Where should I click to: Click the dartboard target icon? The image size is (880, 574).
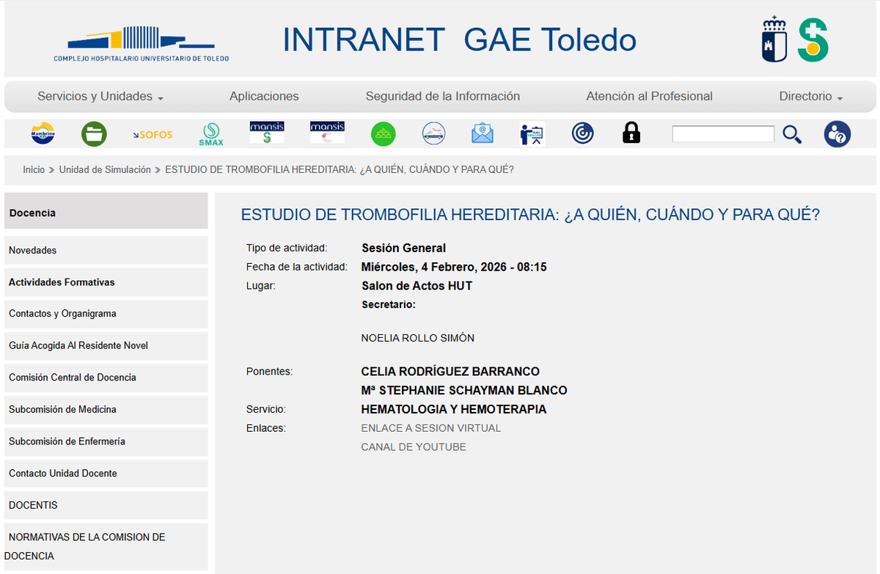(x=582, y=133)
